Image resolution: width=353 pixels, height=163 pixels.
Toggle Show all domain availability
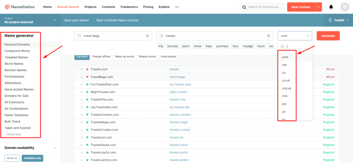(12, 158)
